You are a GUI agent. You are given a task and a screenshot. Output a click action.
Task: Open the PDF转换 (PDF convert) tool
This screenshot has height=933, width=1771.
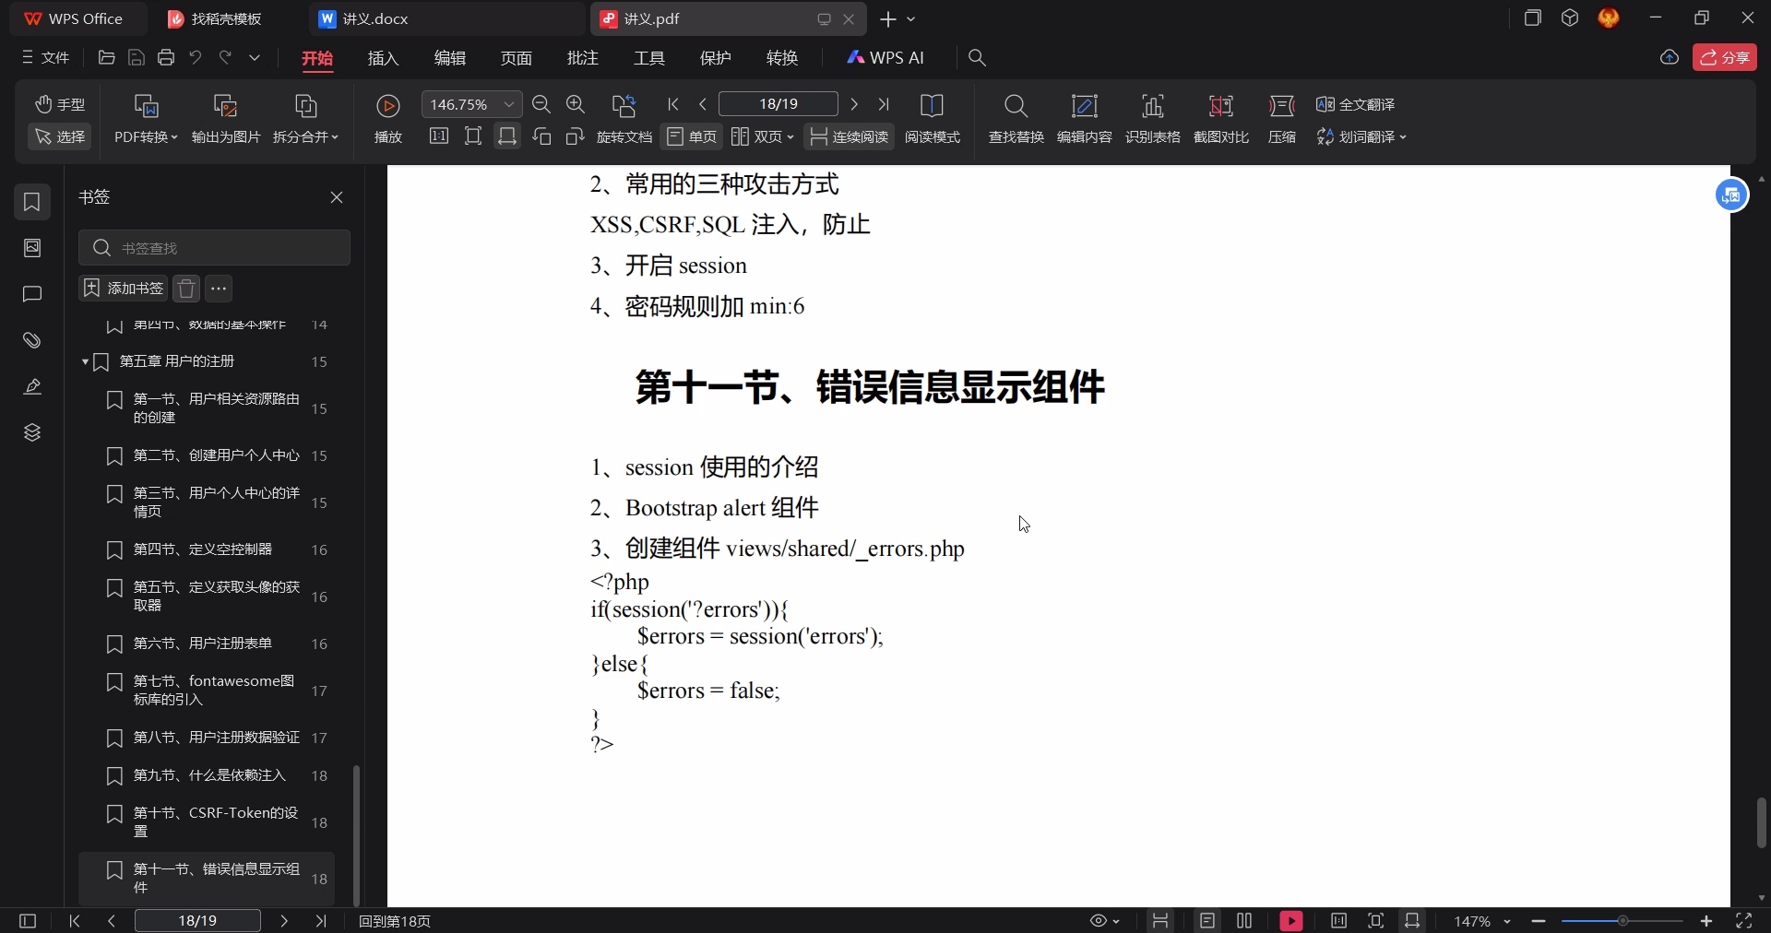[x=145, y=118]
